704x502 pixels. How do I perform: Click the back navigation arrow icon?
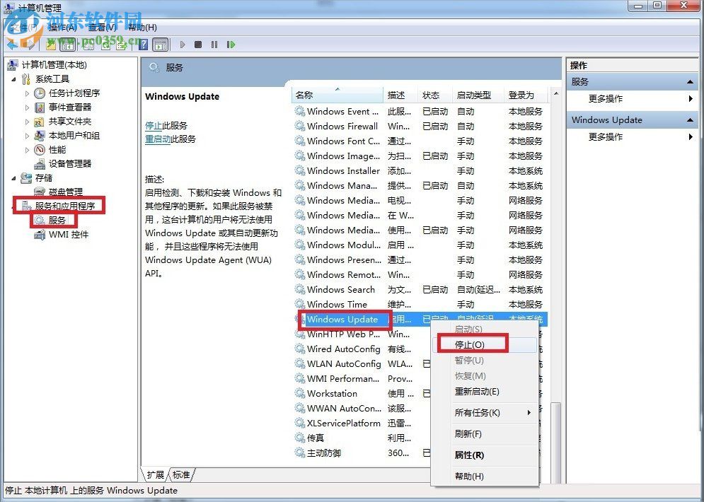tap(12, 45)
